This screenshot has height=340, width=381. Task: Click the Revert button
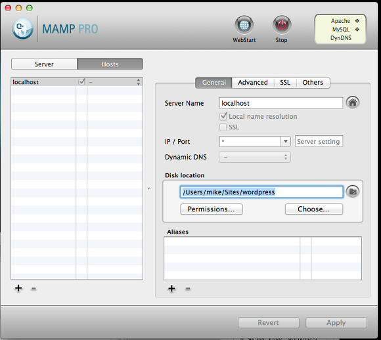click(268, 322)
